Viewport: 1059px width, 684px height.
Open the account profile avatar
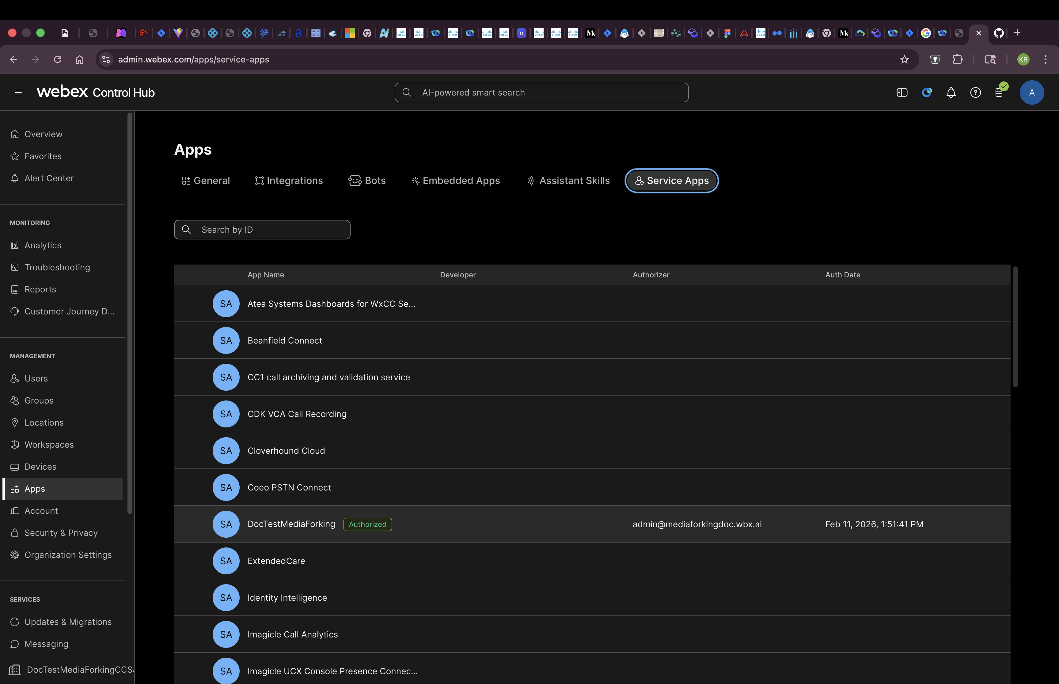tap(1032, 92)
